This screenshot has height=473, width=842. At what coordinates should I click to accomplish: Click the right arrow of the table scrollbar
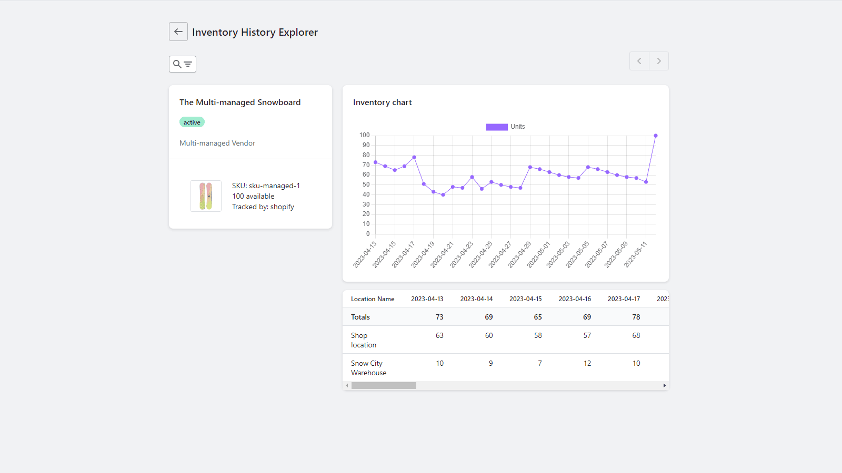pos(664,385)
